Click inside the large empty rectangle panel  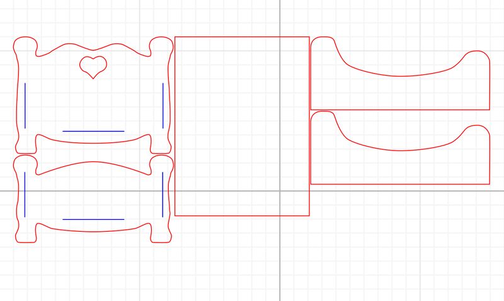(242, 126)
